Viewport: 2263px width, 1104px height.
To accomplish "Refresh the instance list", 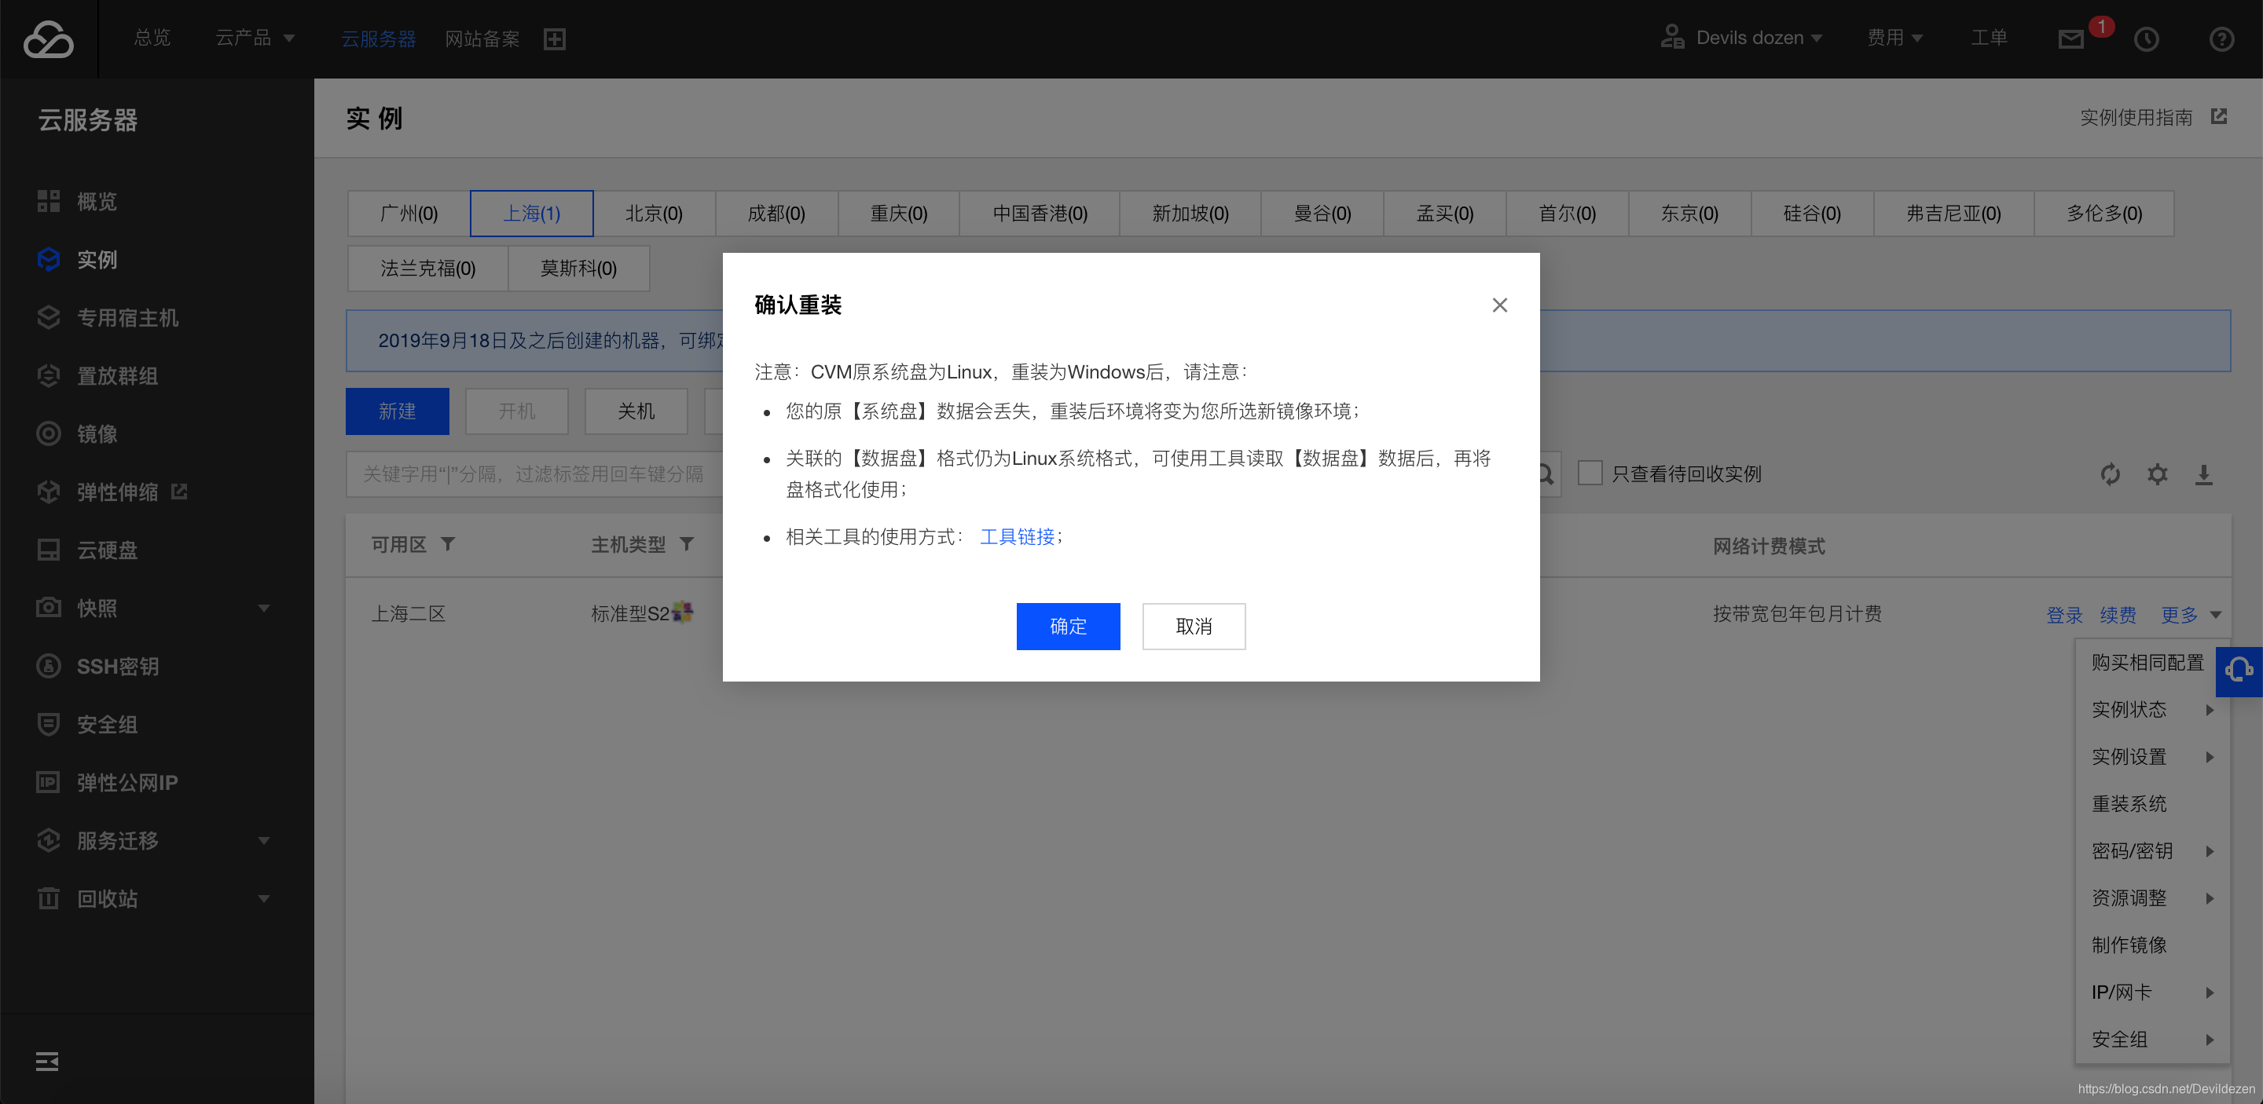I will [x=2111, y=474].
